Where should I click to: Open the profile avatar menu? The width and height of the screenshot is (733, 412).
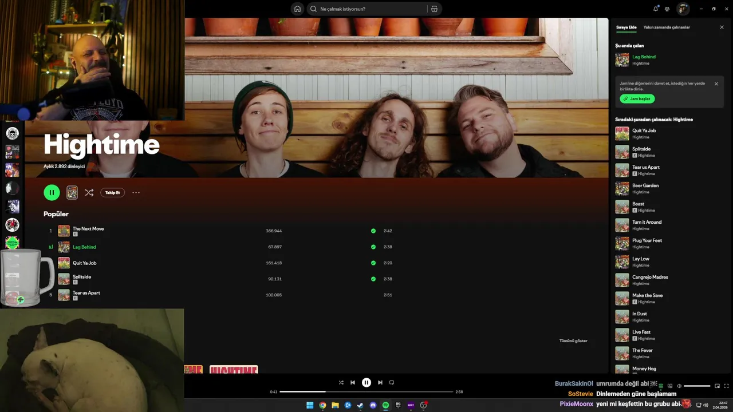683,9
